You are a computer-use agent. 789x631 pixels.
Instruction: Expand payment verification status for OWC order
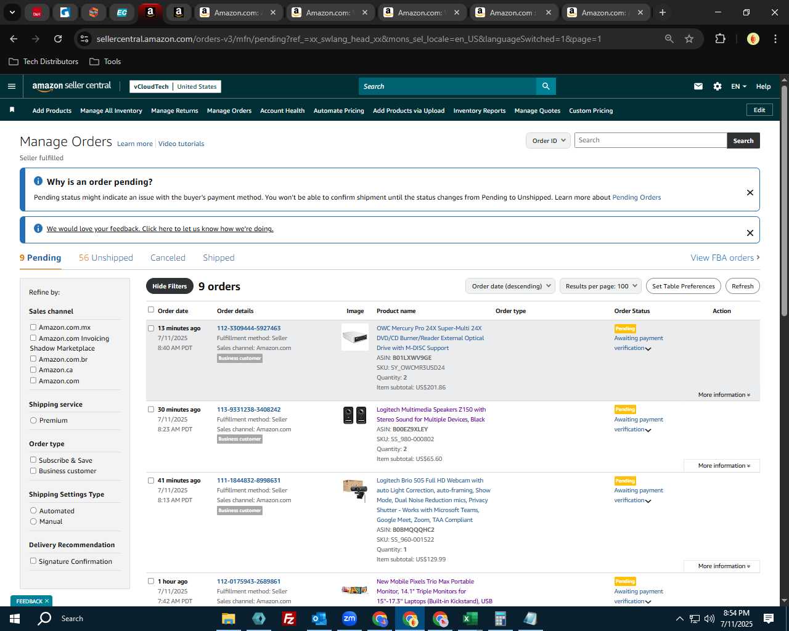pos(648,349)
